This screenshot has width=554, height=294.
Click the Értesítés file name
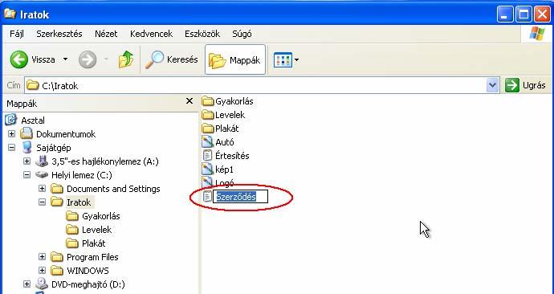coord(232,156)
